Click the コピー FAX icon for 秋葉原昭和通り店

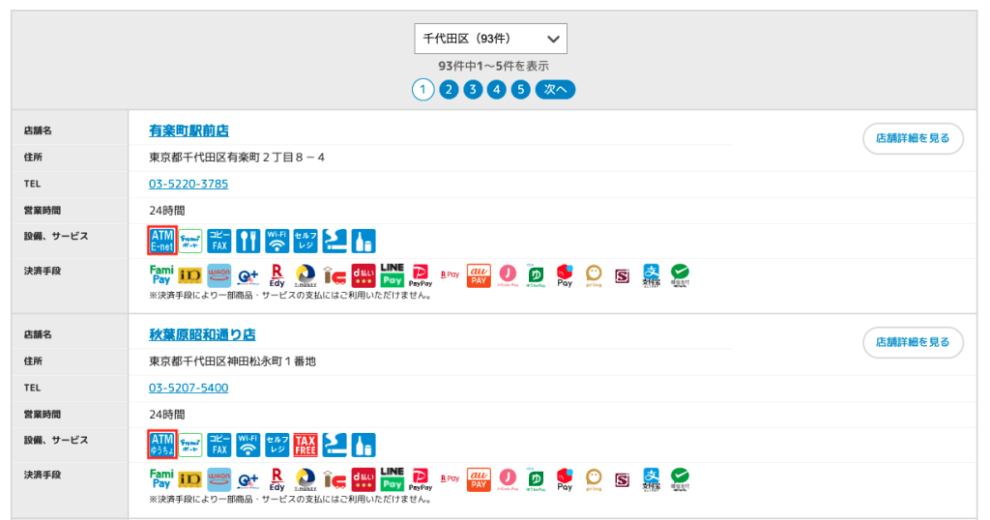[219, 445]
